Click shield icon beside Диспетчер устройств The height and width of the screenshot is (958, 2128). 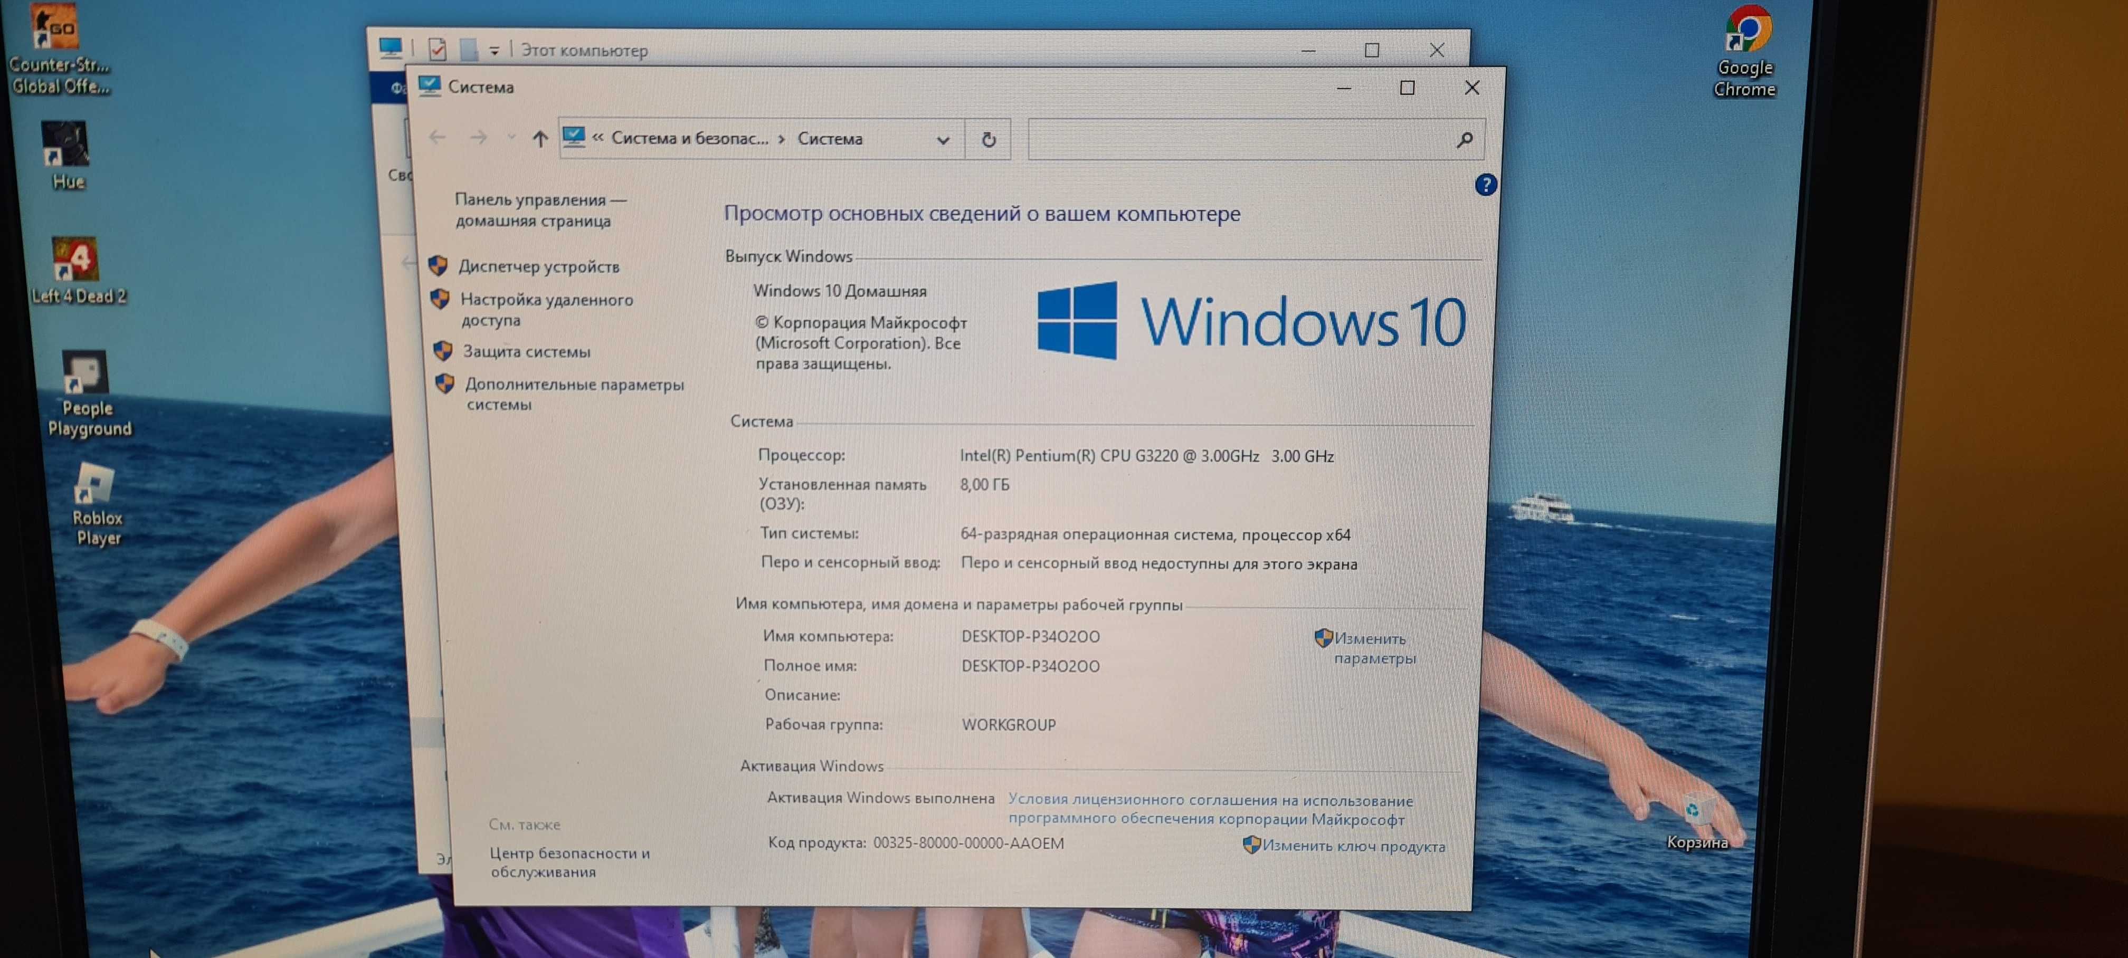click(439, 265)
